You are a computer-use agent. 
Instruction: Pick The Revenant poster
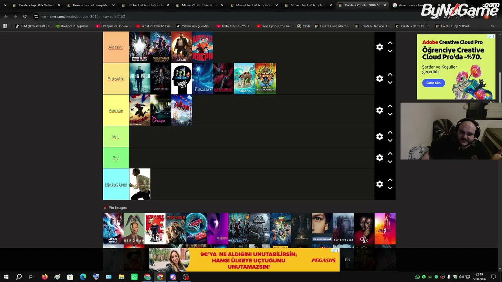[343, 229]
